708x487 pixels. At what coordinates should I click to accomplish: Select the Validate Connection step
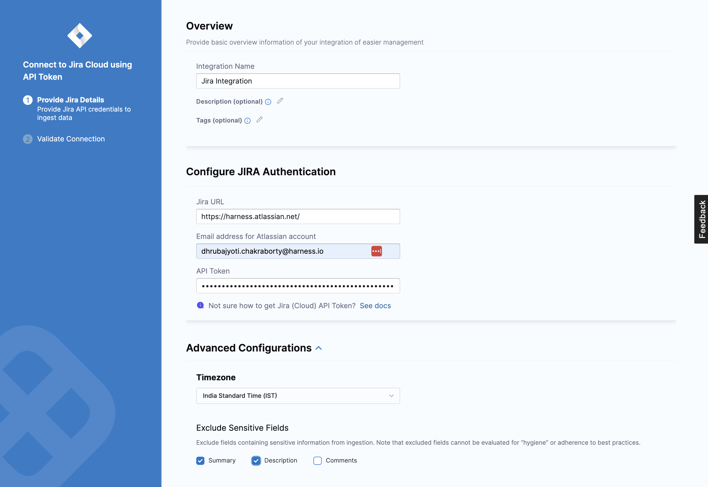[x=71, y=139]
